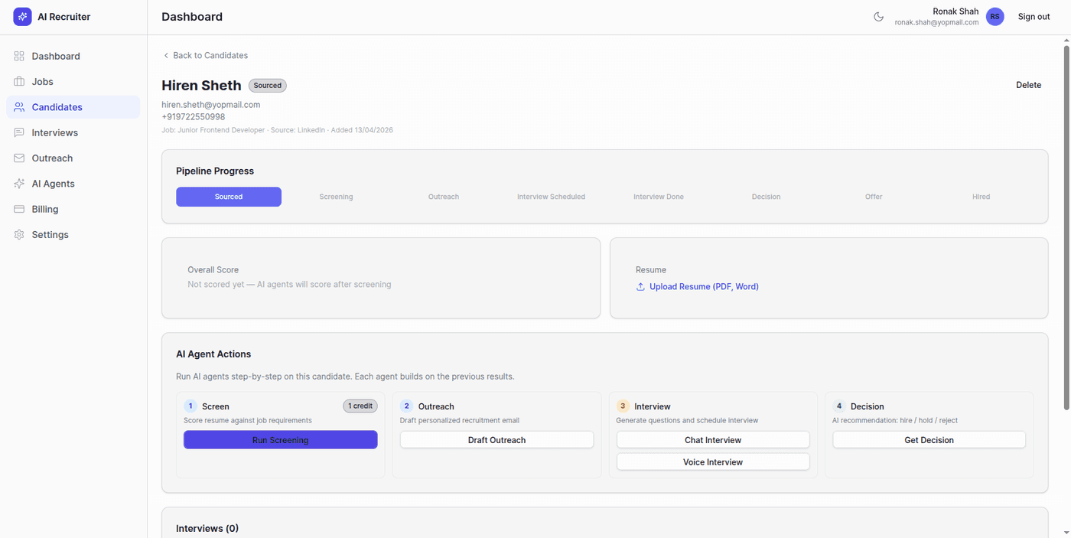
Task: Click the Hiren Sheth candidate name heading
Action: pos(201,86)
